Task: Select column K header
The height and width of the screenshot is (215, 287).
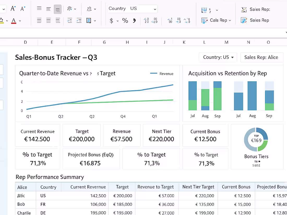Action: coord(184,42)
